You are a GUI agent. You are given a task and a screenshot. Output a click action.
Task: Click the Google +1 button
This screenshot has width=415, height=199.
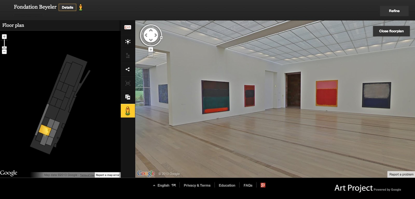pyautogui.click(x=128, y=27)
